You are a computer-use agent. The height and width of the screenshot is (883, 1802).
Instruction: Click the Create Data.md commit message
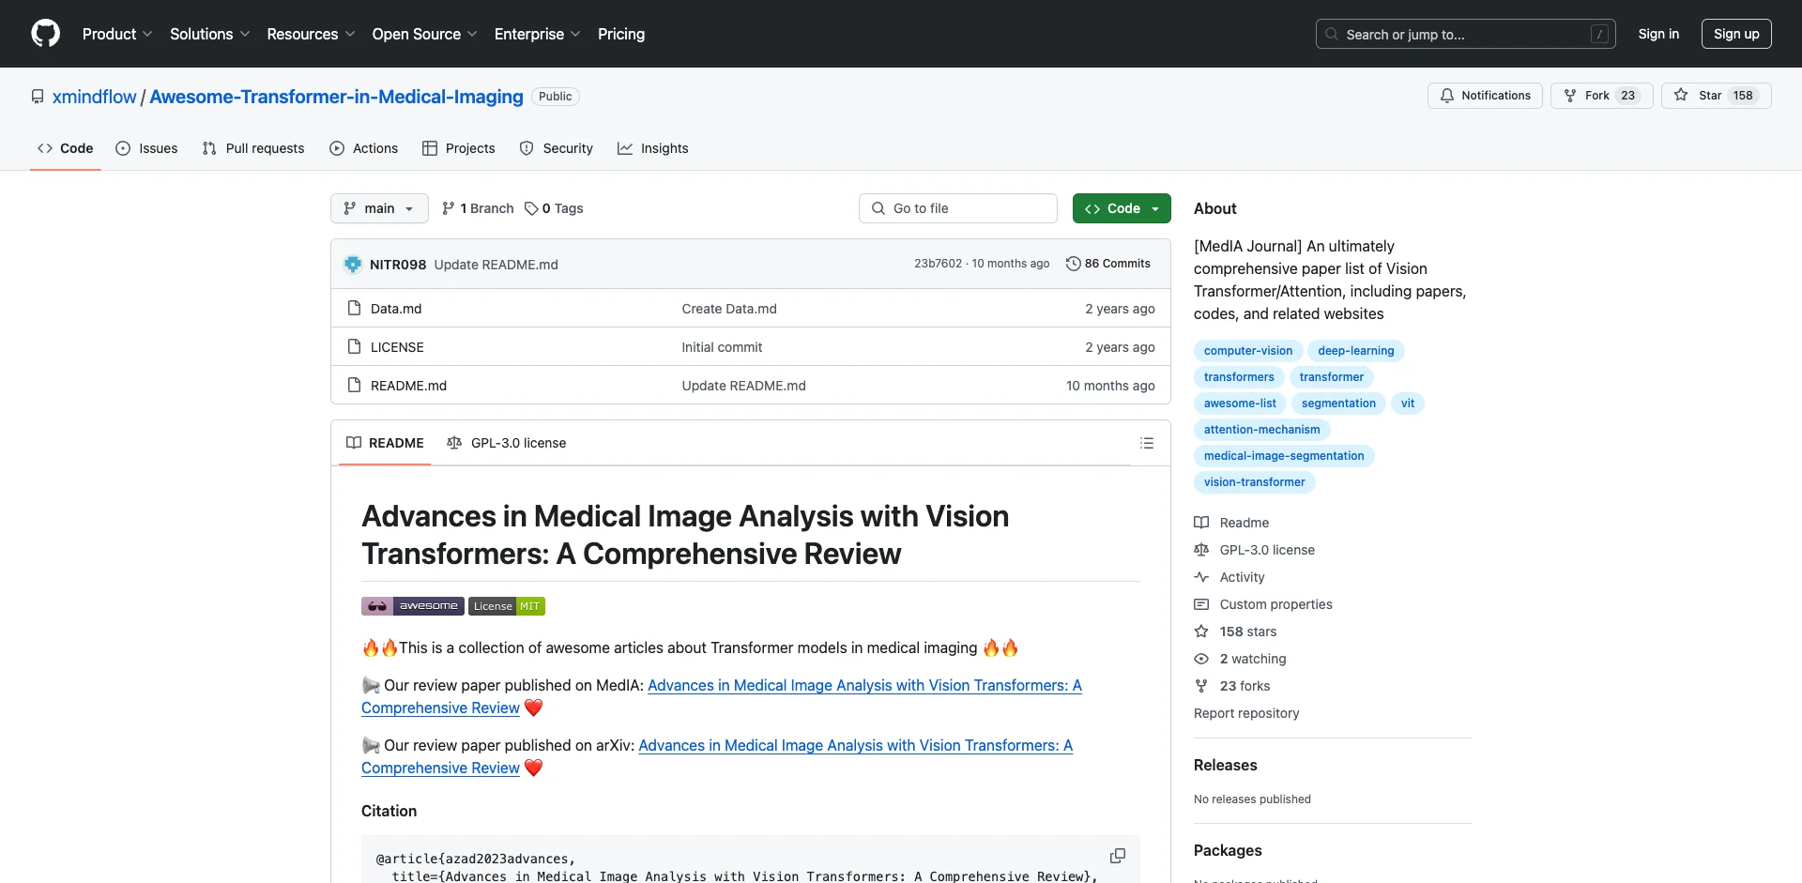point(729,309)
